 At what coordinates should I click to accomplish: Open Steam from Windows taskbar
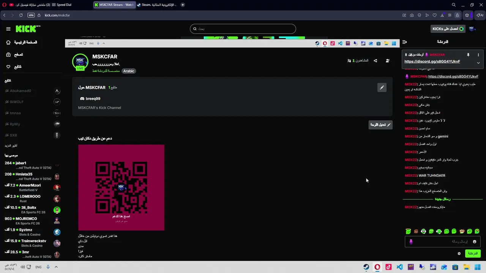point(366,267)
